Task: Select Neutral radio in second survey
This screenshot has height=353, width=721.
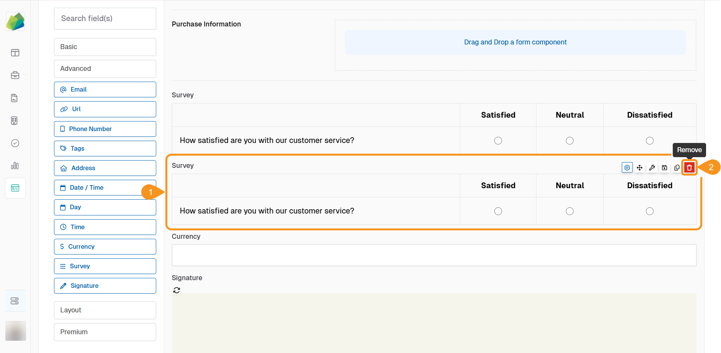Action: (x=569, y=211)
